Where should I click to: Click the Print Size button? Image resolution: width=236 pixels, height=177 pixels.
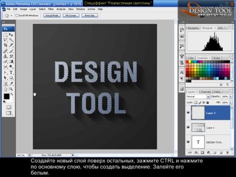(90, 16)
